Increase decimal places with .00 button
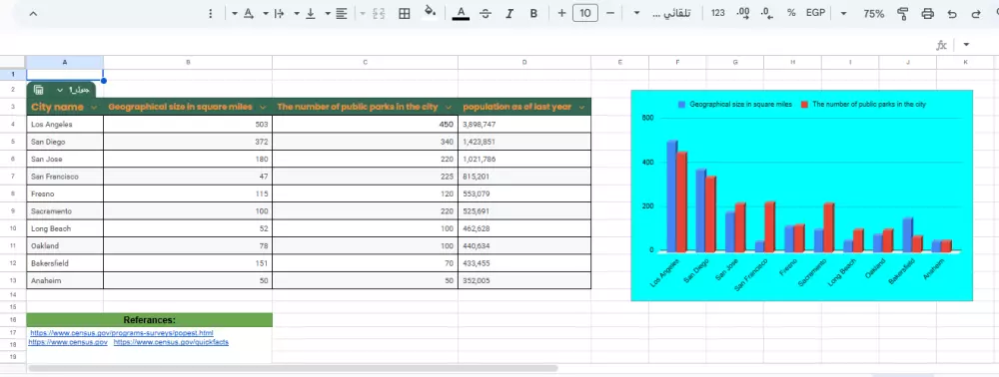This screenshot has height=377, width=999. [x=742, y=13]
